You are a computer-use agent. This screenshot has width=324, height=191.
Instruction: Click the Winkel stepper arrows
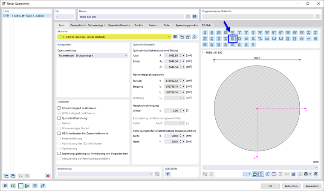(181, 111)
